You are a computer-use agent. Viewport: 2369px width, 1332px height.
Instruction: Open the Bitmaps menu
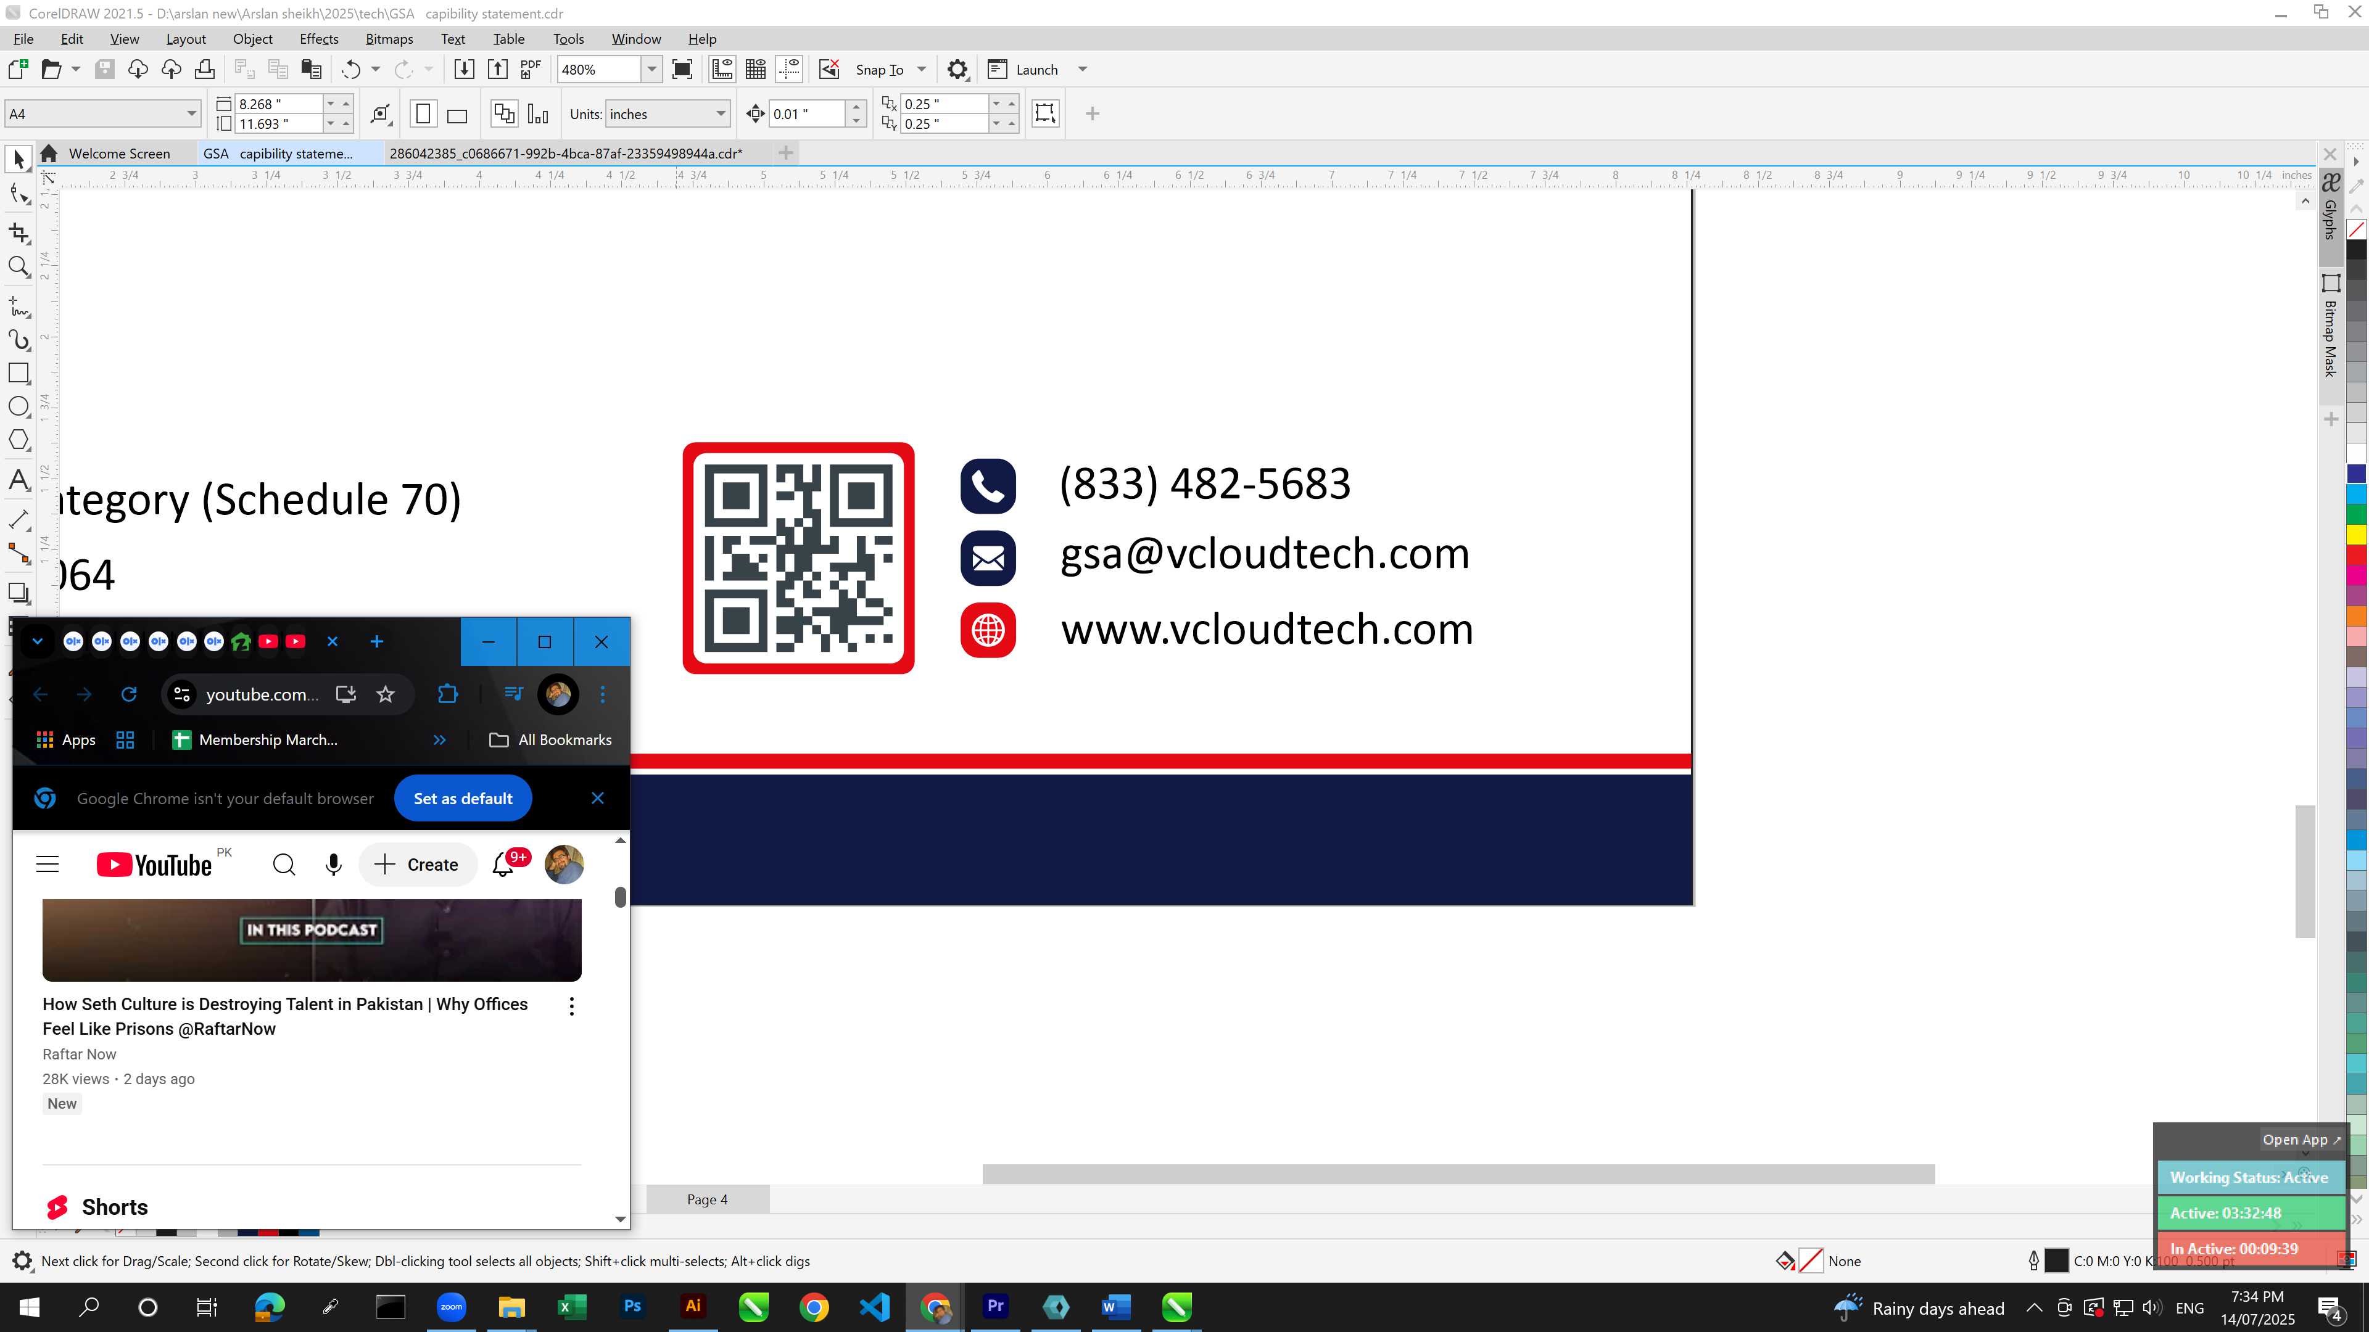coord(389,39)
